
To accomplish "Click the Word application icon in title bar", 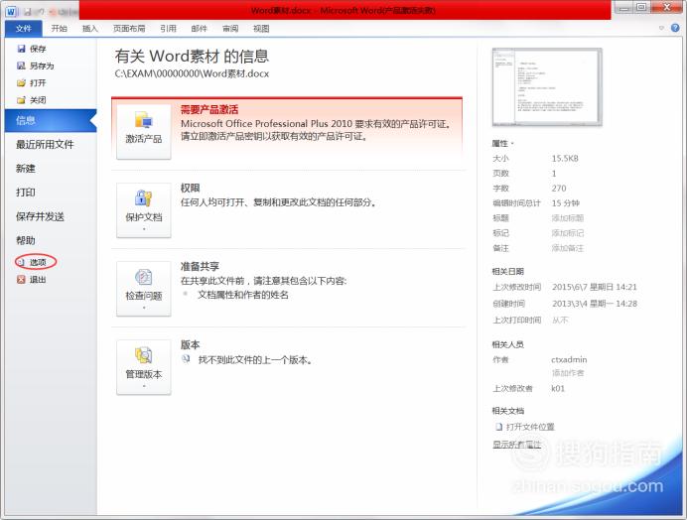I will tap(11, 11).
